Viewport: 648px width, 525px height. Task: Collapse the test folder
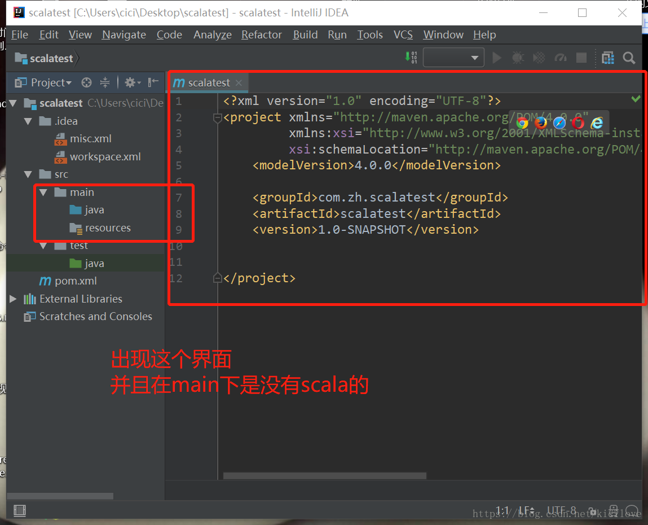coord(43,246)
